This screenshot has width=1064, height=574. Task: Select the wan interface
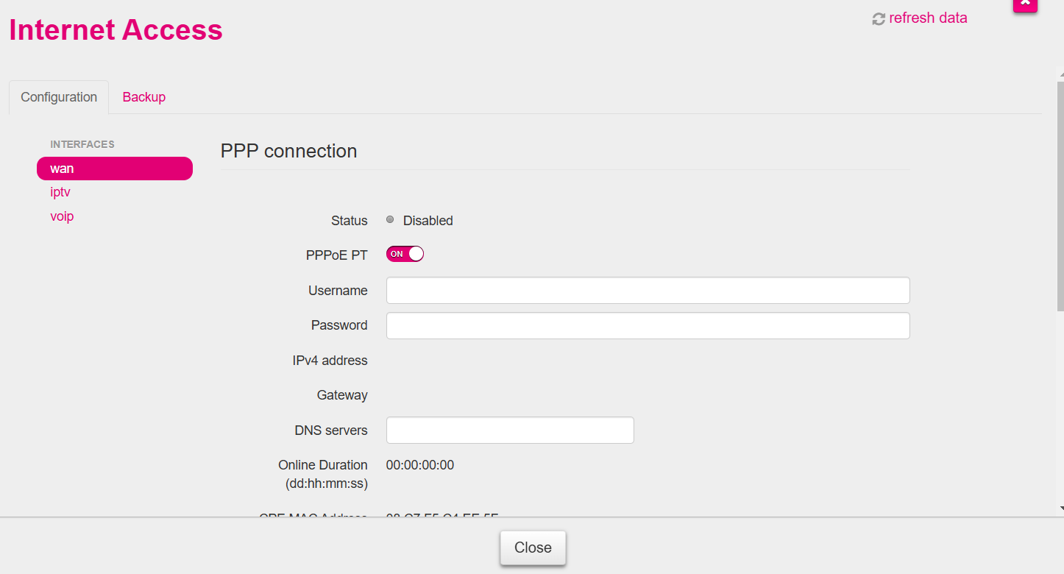[x=115, y=169]
